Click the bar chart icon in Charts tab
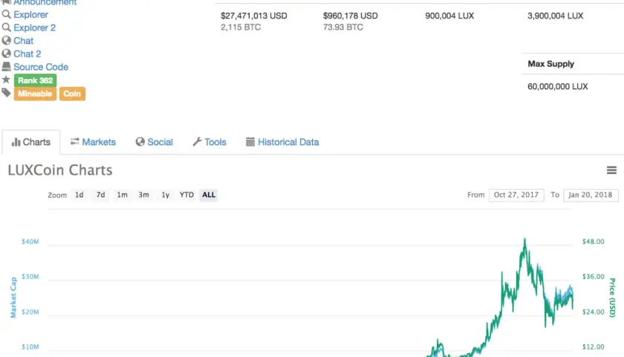Image resolution: width=624 pixels, height=357 pixels. pyautogui.click(x=16, y=142)
